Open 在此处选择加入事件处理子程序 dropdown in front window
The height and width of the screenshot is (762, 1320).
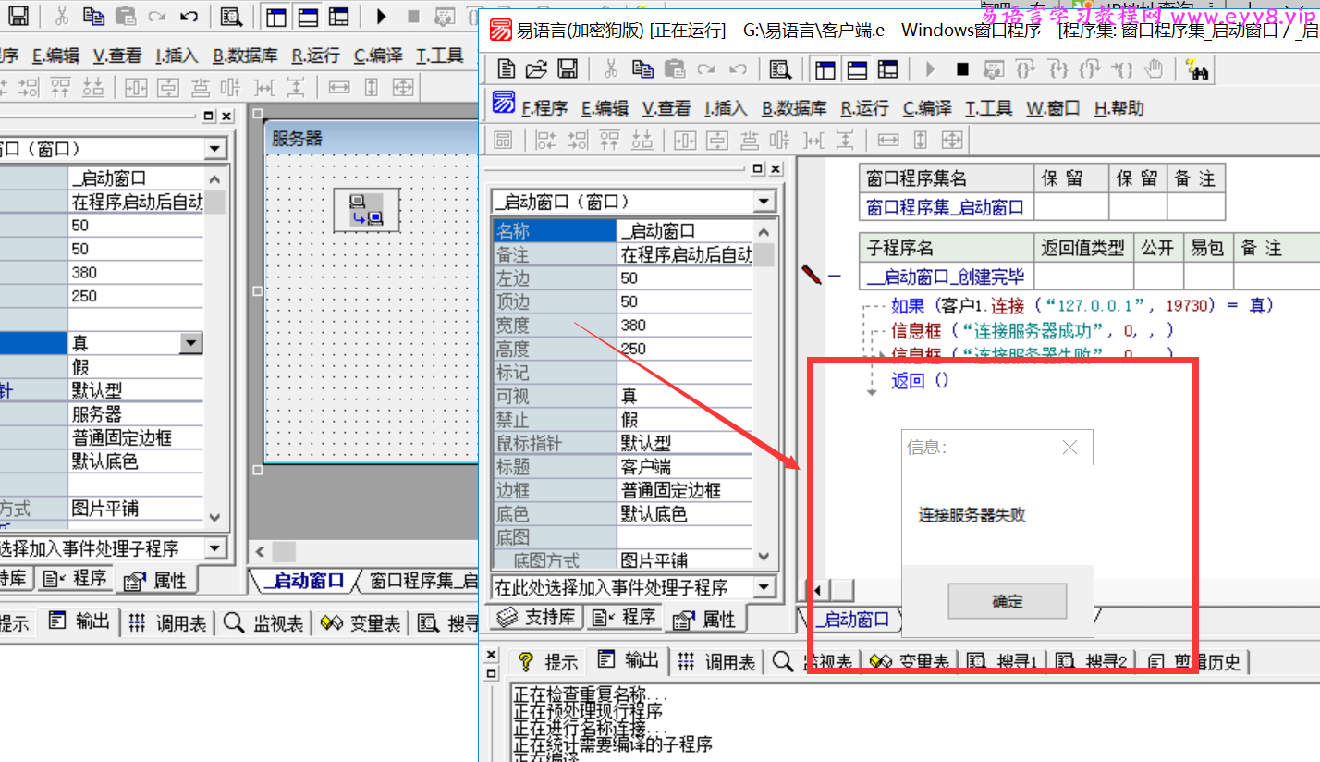764,586
